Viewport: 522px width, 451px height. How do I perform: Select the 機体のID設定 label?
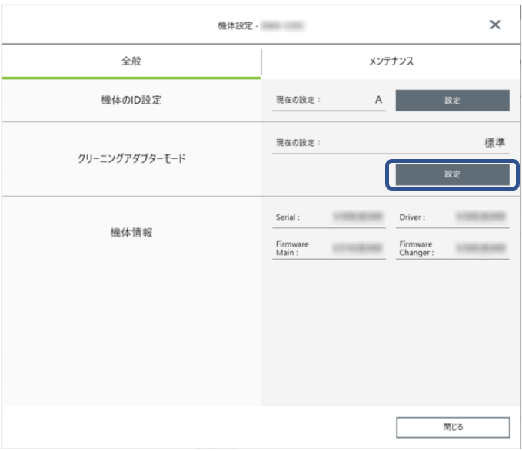click(131, 100)
